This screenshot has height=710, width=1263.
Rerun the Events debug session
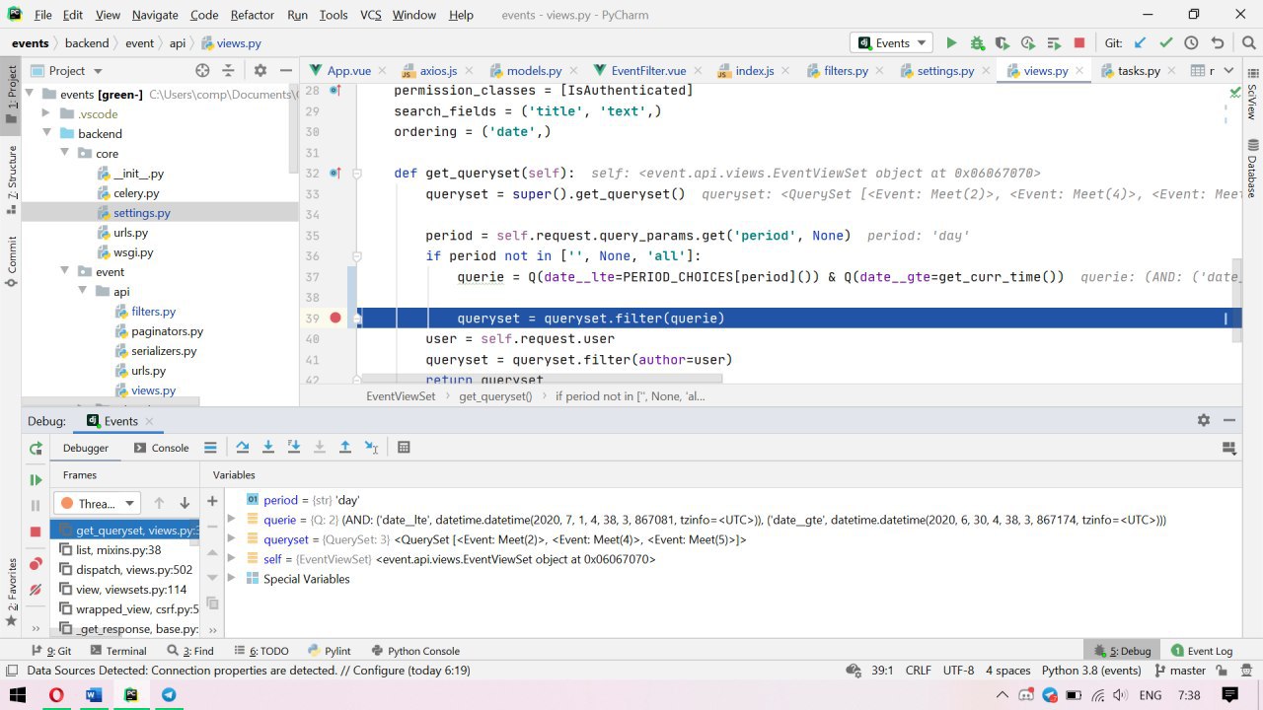click(36, 449)
